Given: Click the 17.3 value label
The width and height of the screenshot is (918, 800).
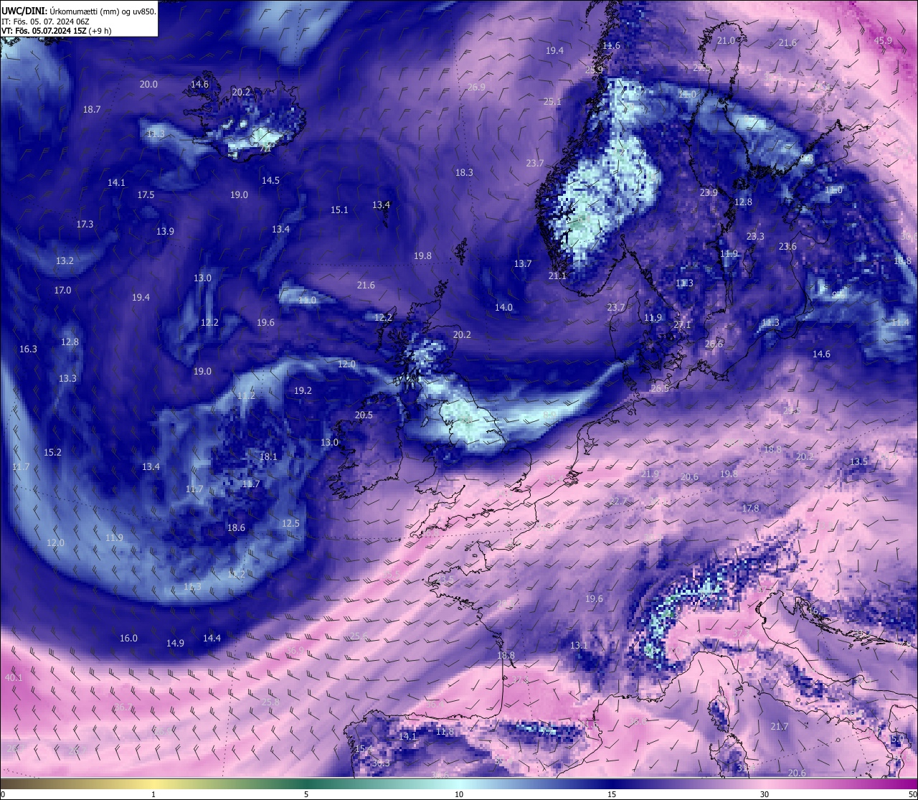Looking at the screenshot, I should 85,225.
